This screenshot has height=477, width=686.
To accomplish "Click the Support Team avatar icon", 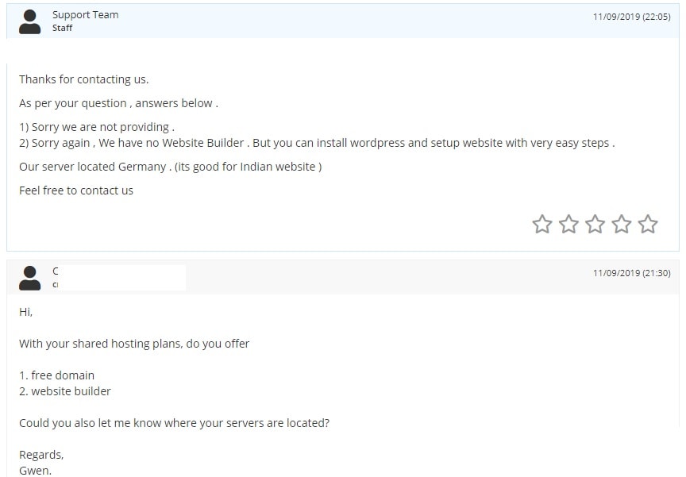I will pyautogui.click(x=29, y=22).
